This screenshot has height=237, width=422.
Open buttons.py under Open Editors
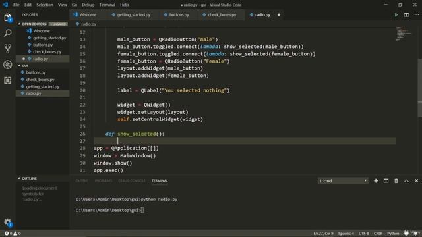coord(43,45)
